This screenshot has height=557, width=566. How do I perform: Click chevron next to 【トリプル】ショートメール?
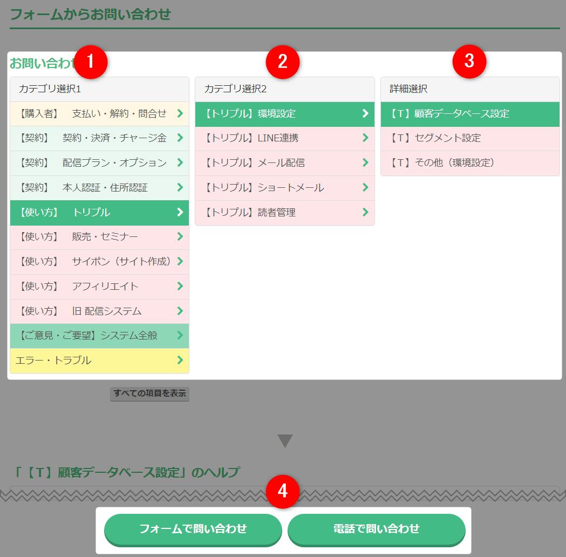pyautogui.click(x=365, y=188)
